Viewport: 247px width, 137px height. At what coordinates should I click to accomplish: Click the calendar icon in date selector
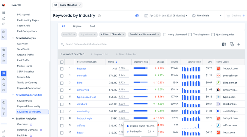[146, 16]
